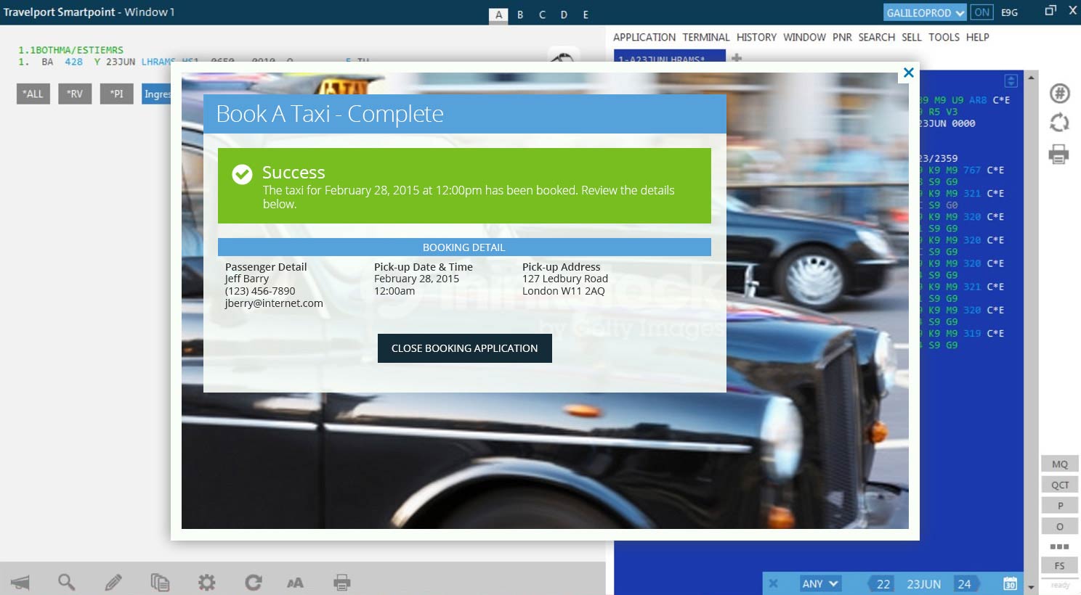1081x595 pixels.
Task: Click the printer icon in right sidebar
Action: 1059,154
